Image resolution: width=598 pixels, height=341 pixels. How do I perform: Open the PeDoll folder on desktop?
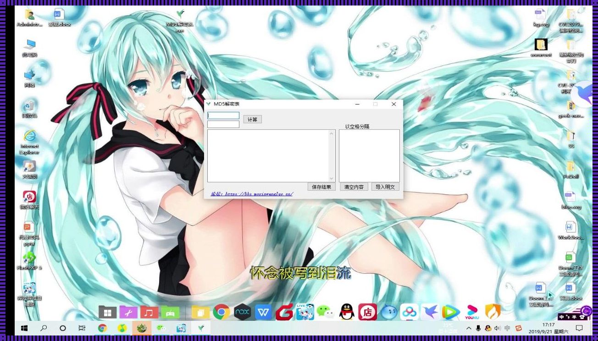[571, 169]
